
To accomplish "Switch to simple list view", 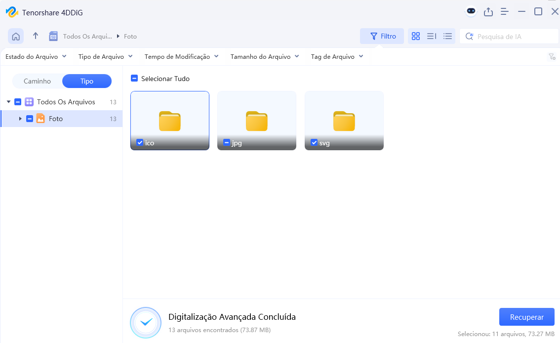I will [x=447, y=36].
